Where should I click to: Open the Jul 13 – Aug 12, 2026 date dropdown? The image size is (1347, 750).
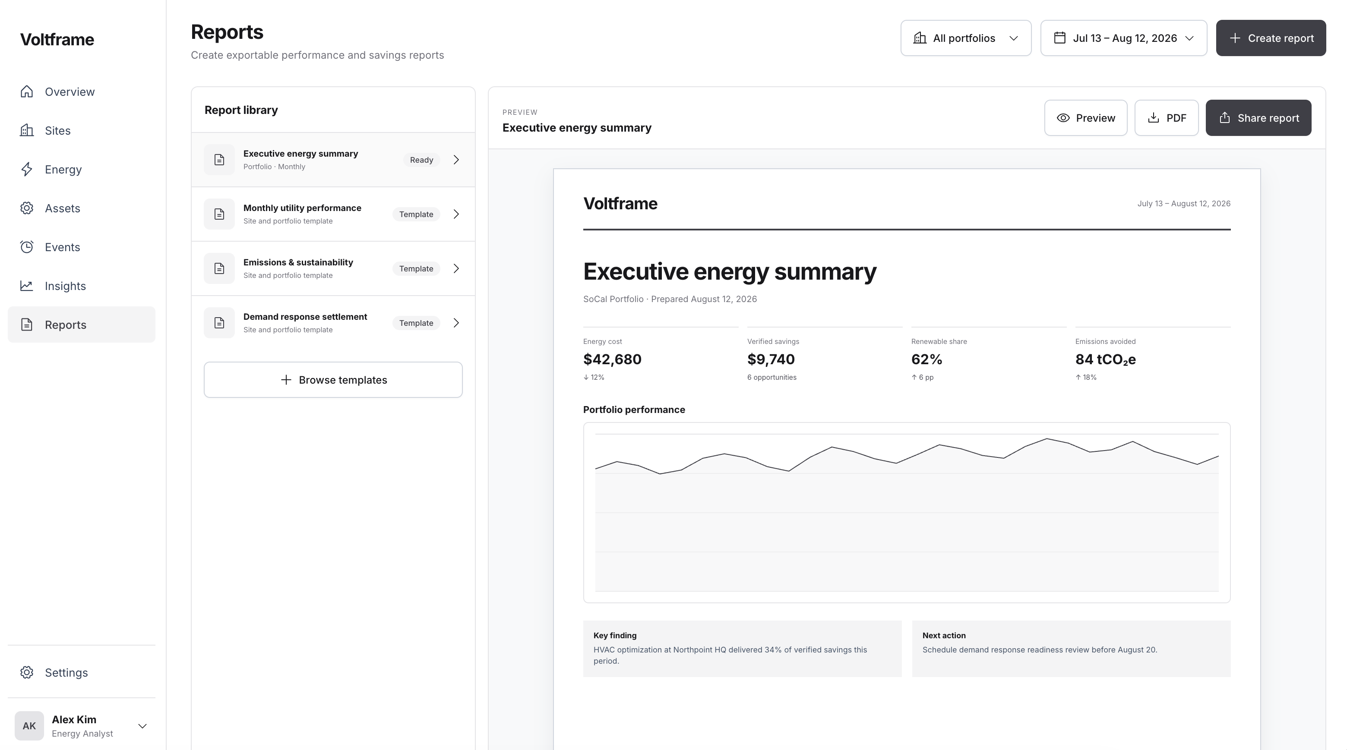pyautogui.click(x=1123, y=38)
